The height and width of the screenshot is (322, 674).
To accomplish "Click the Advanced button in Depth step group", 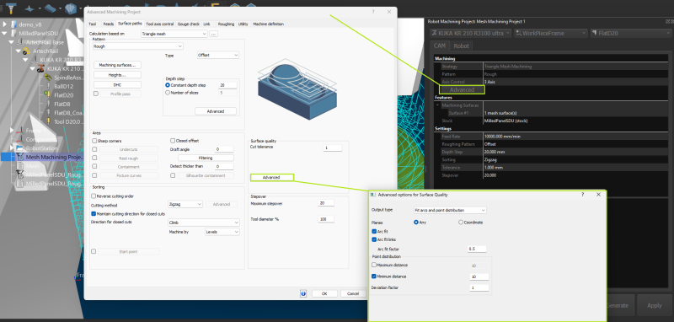I will [216, 111].
